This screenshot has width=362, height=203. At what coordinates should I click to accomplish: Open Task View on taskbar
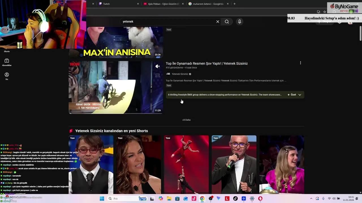[152, 198]
